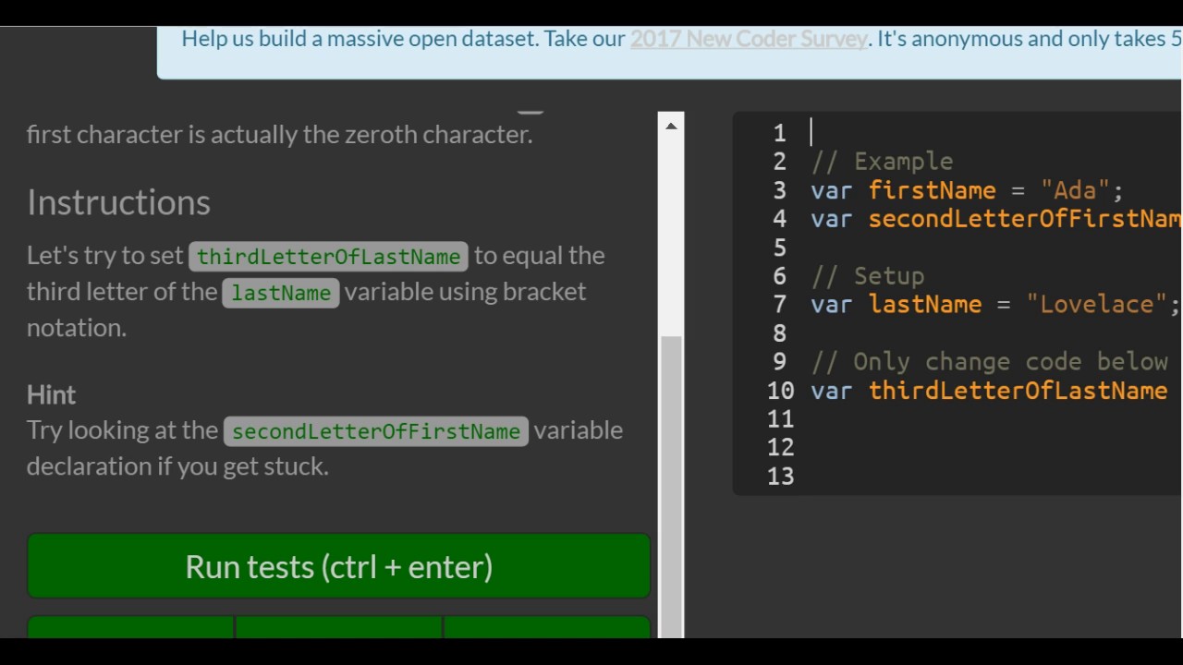Viewport: 1183px width, 665px height.
Task: Click thirdLetterOfLastName on editor line 10
Action: pos(1018,391)
